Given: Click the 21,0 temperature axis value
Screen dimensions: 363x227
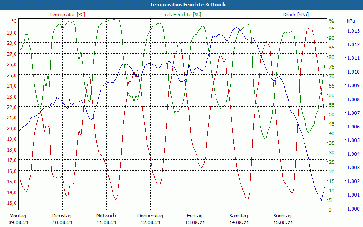Looking at the screenshot, I should [x=12, y=118].
